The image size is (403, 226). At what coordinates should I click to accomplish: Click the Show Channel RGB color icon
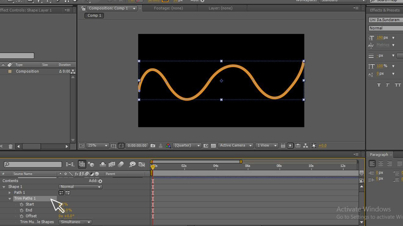168,146
